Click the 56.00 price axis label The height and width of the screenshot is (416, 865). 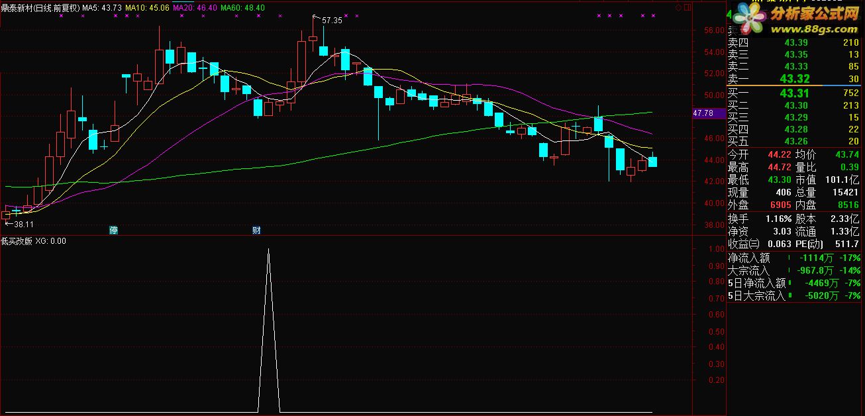[715, 30]
